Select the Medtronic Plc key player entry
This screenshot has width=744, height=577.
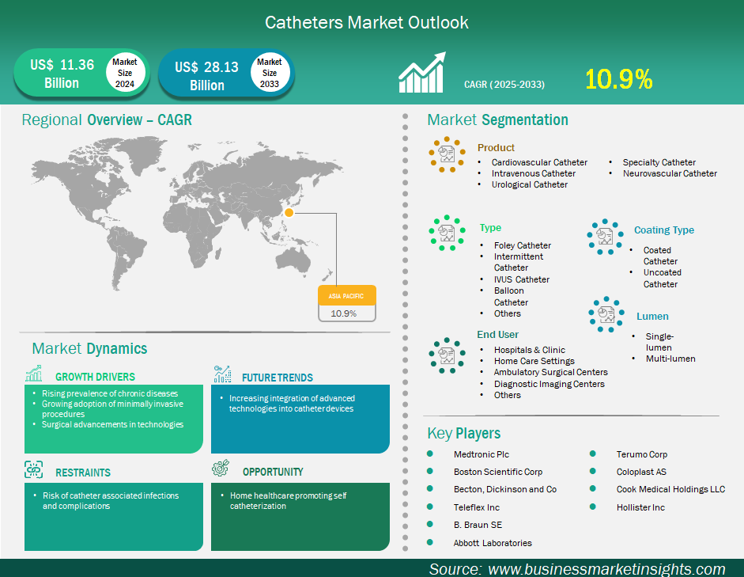click(x=481, y=454)
